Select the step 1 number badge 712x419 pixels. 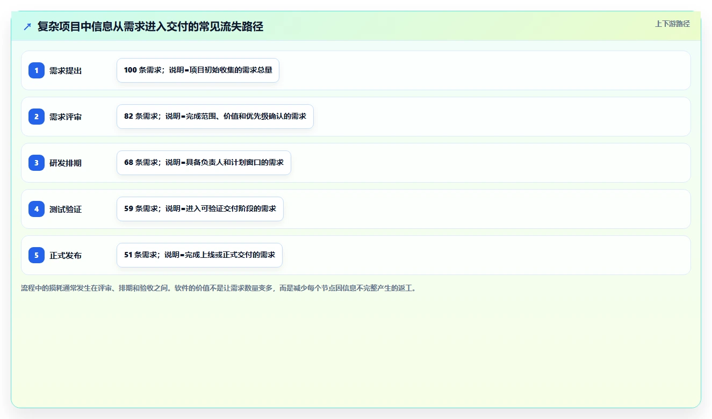pyautogui.click(x=37, y=70)
